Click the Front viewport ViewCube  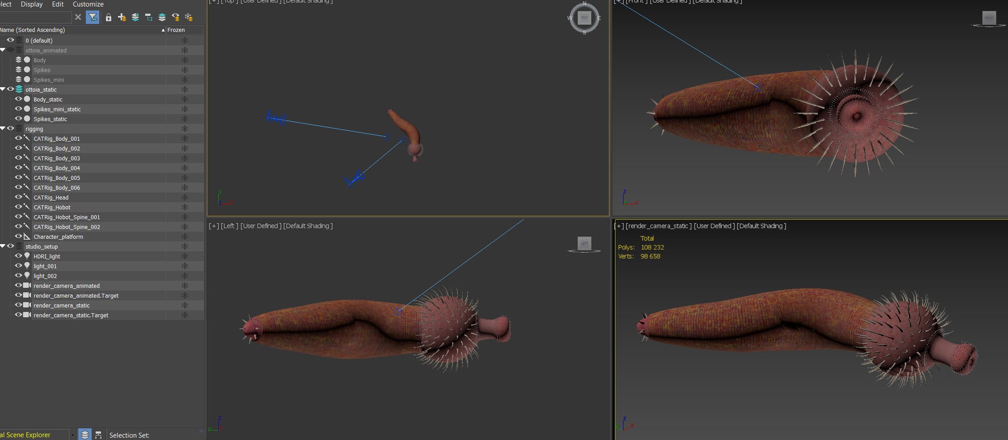coord(989,18)
